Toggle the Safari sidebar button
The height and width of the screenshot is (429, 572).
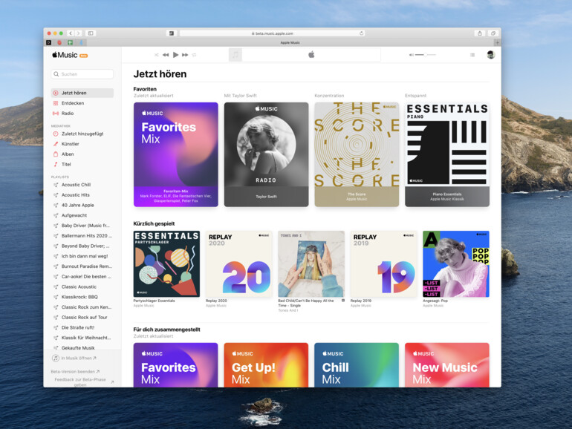click(x=91, y=33)
